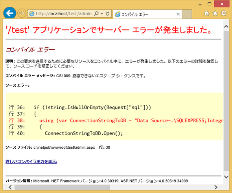Click the horizontal scrollbar left arrow
Screen dimensions: 232x193
(x=10, y=187)
